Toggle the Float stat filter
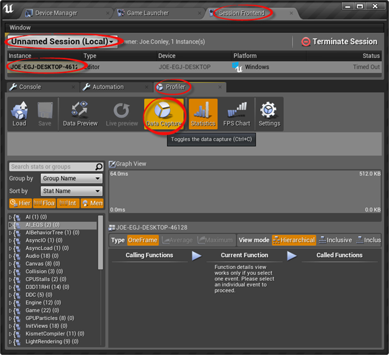This screenshot has width=389, height=355. (x=44, y=203)
